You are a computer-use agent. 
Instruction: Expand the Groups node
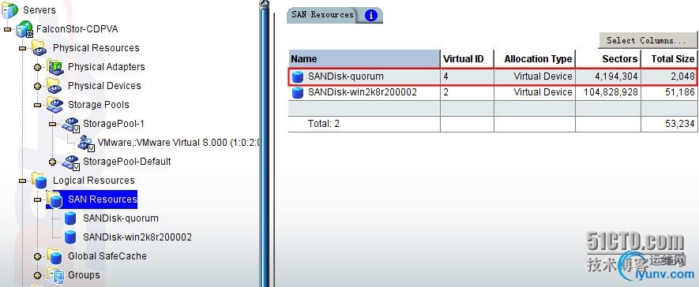[x=37, y=275]
